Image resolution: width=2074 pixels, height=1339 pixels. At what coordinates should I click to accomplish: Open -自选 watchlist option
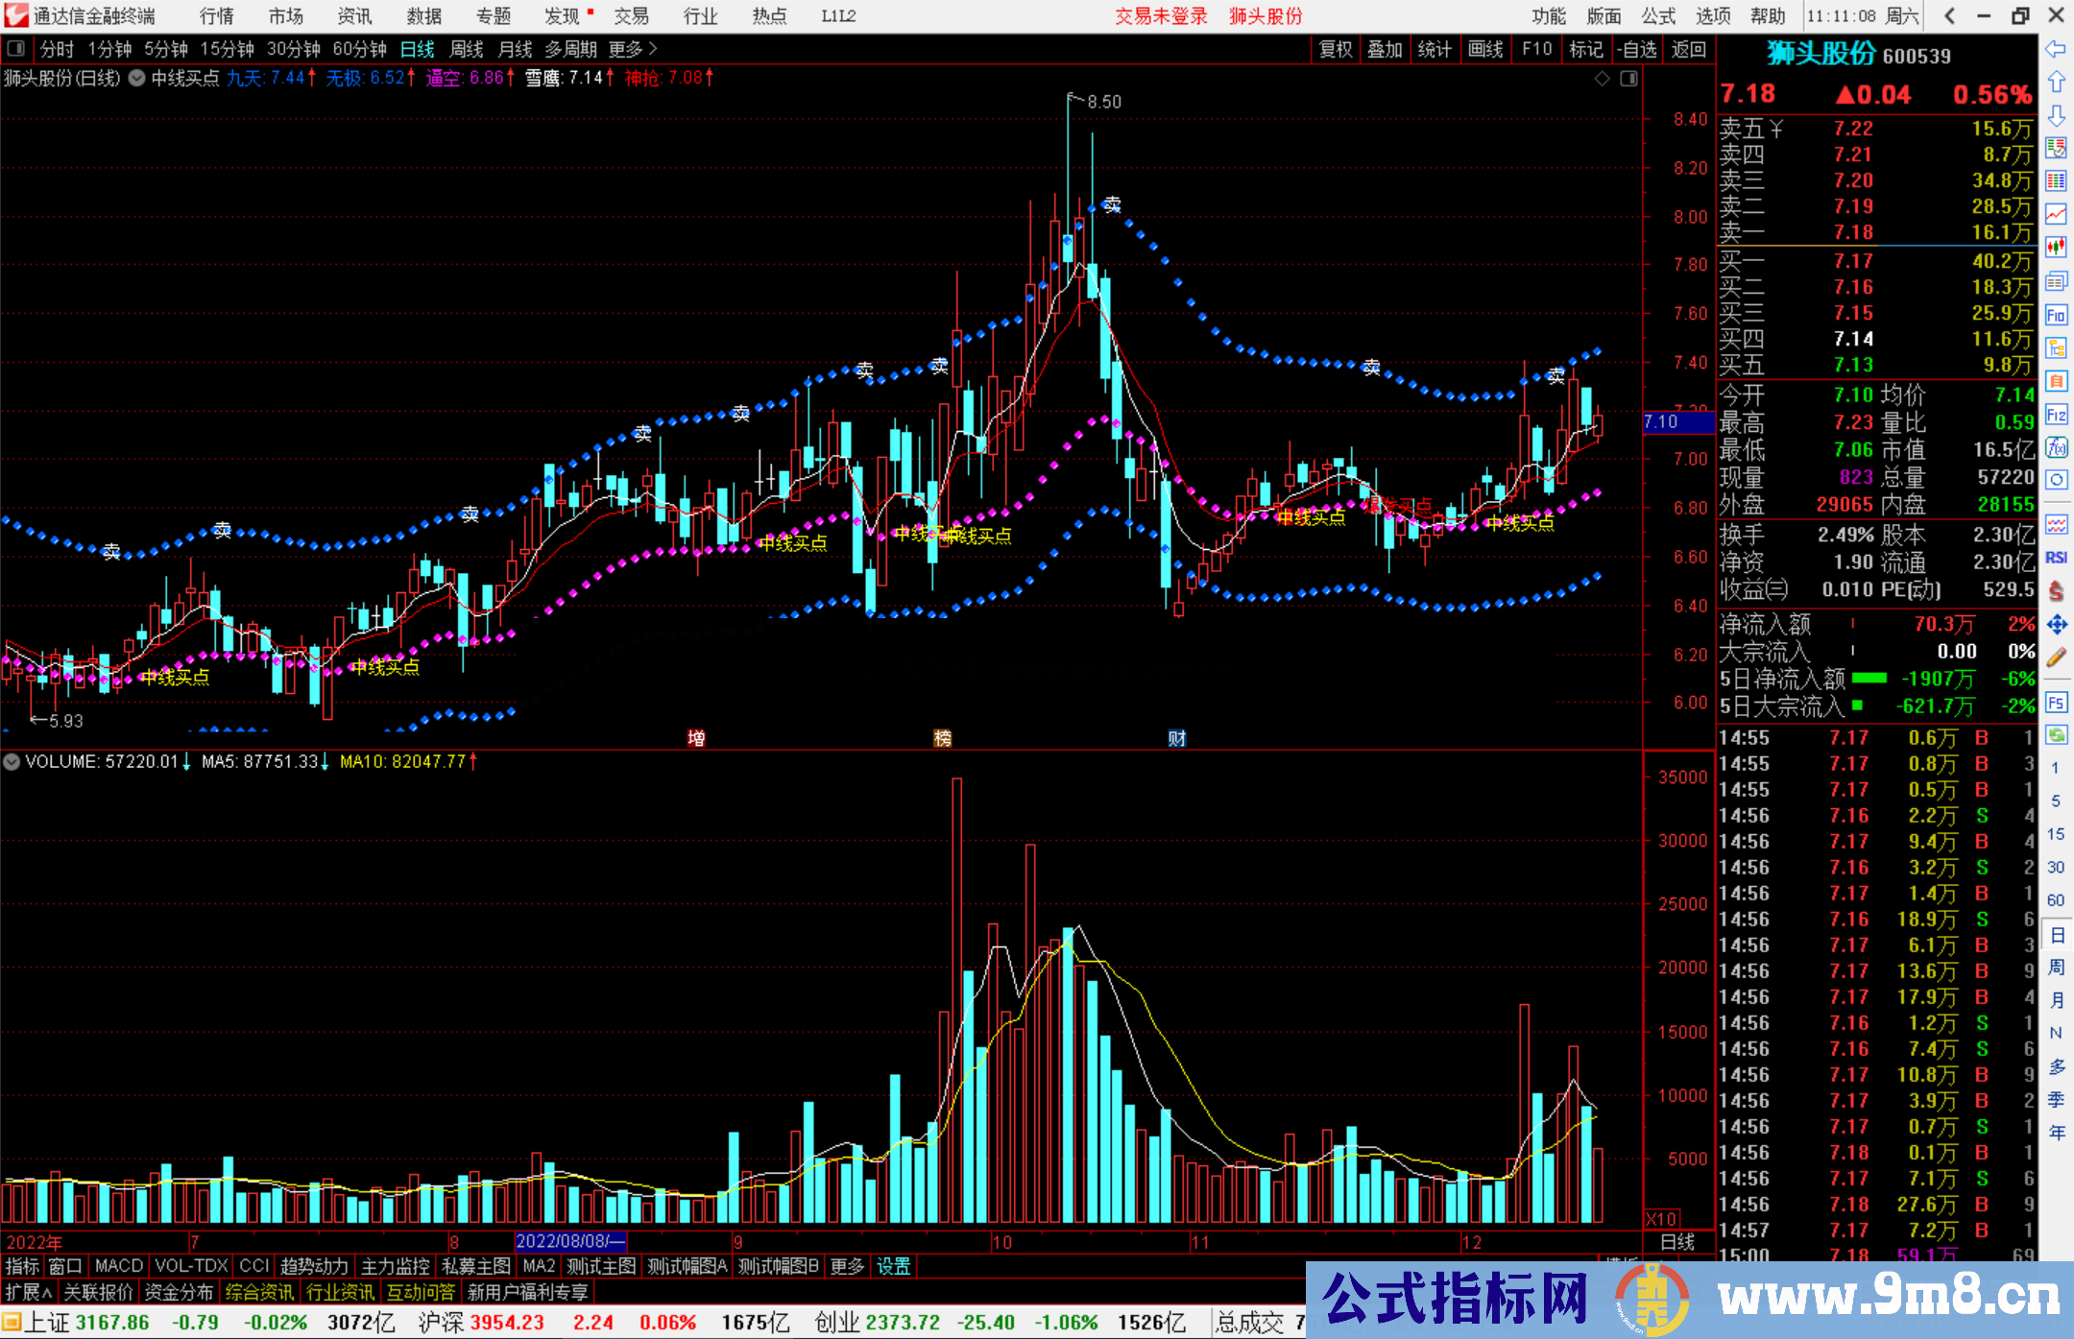click(x=1636, y=49)
